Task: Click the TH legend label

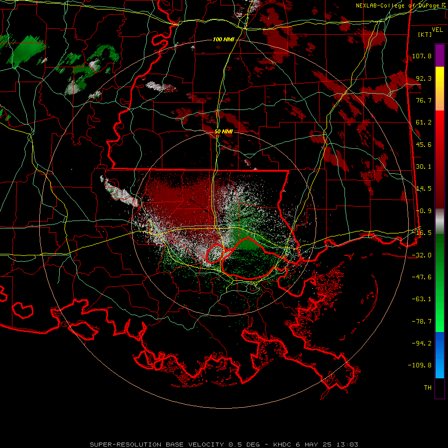Action: pyautogui.click(x=428, y=388)
